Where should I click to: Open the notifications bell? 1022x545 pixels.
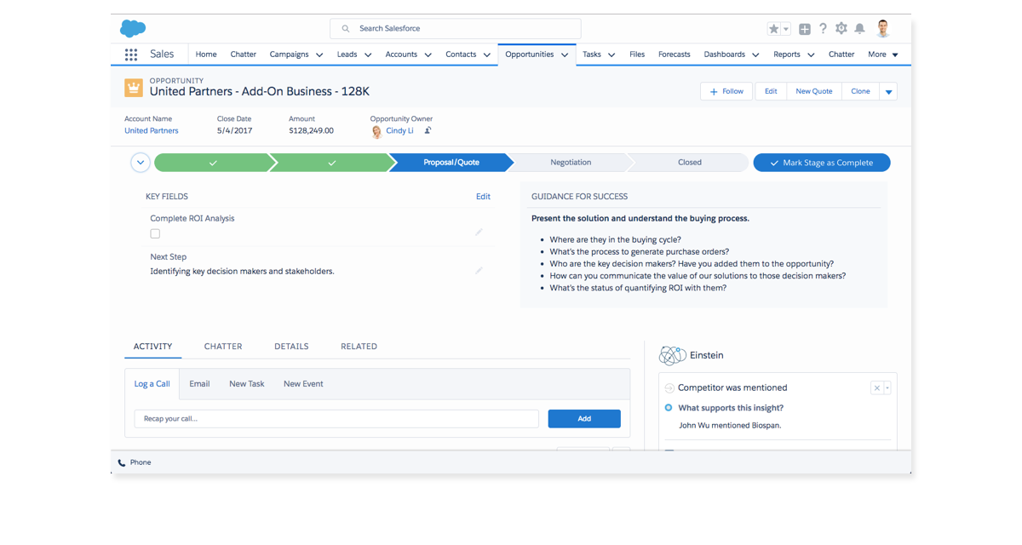[x=860, y=29]
